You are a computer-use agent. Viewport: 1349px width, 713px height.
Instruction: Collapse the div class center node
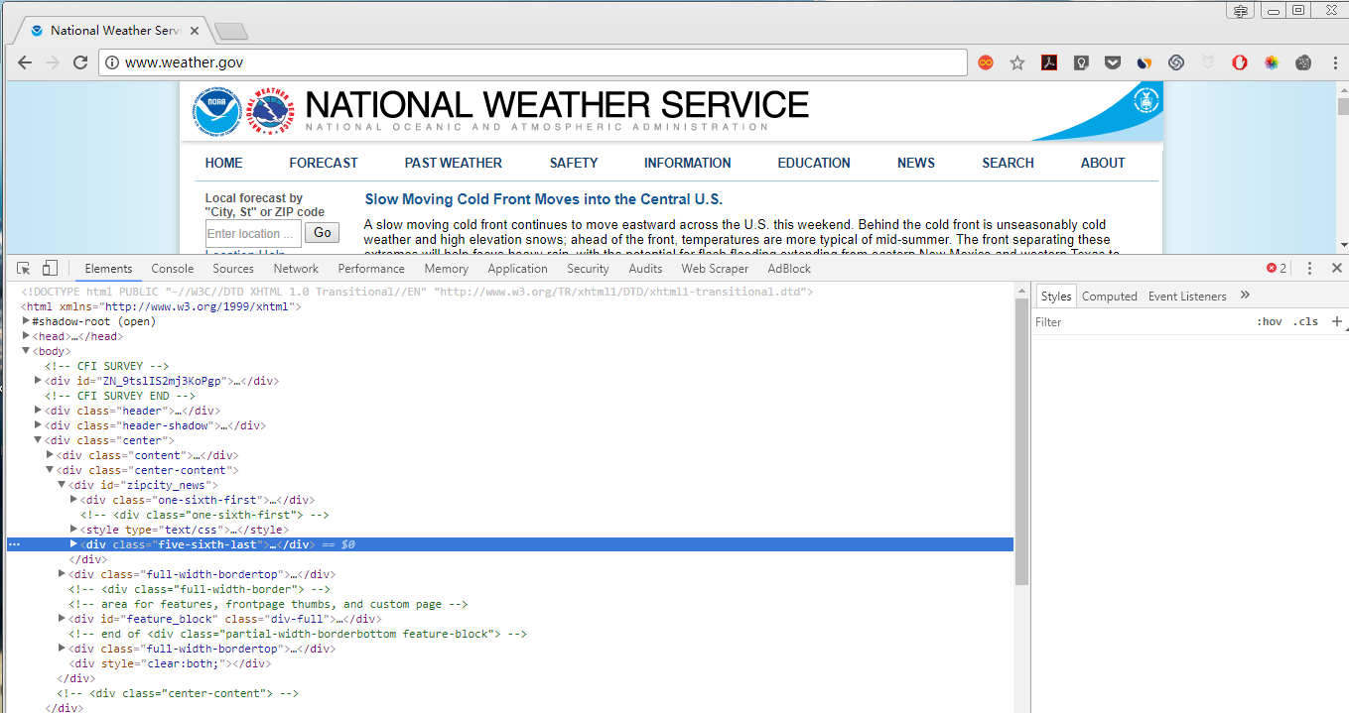[x=39, y=440]
